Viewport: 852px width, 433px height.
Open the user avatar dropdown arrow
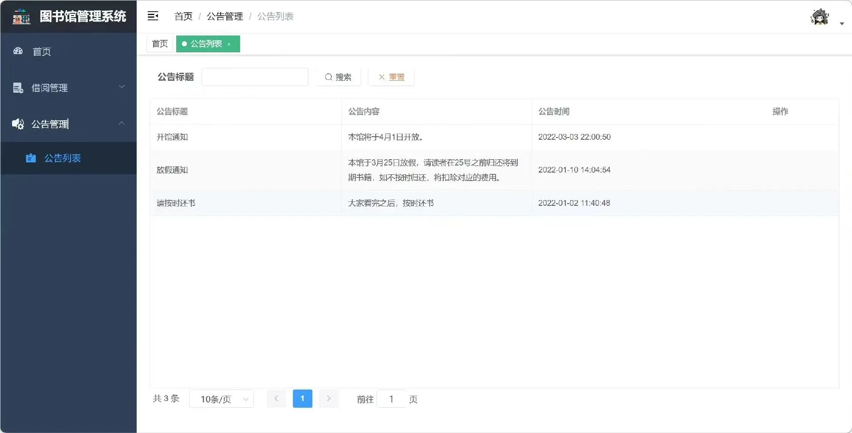click(842, 24)
